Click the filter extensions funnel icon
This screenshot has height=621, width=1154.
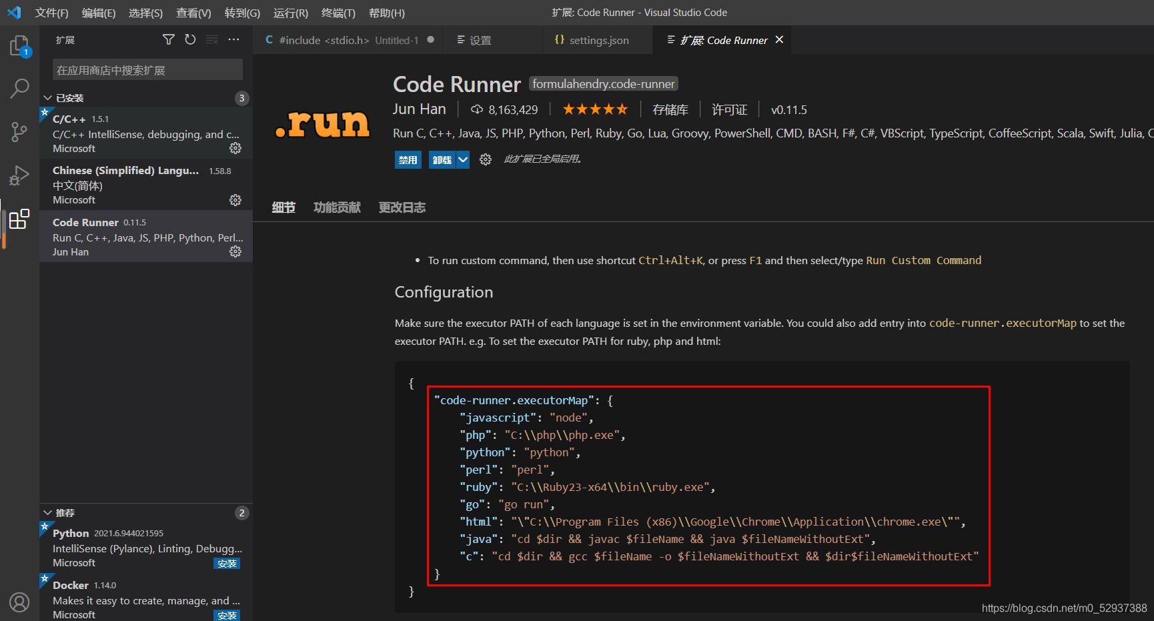point(169,40)
